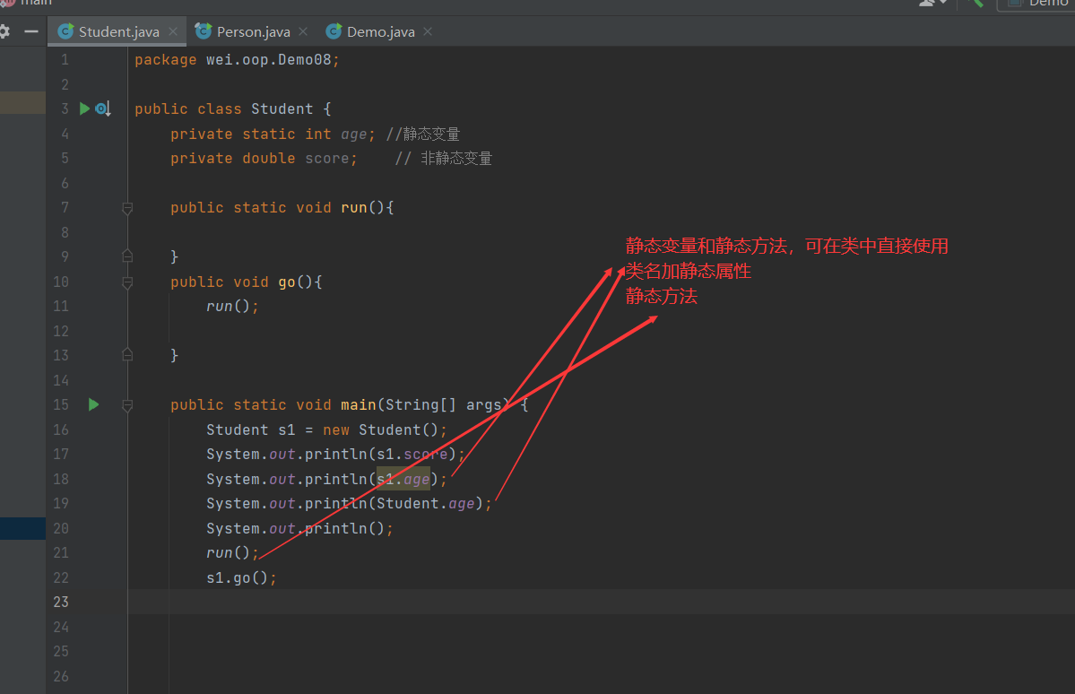The height and width of the screenshot is (694, 1075).
Task: Click fold end marker on line 13
Action: click(126, 354)
